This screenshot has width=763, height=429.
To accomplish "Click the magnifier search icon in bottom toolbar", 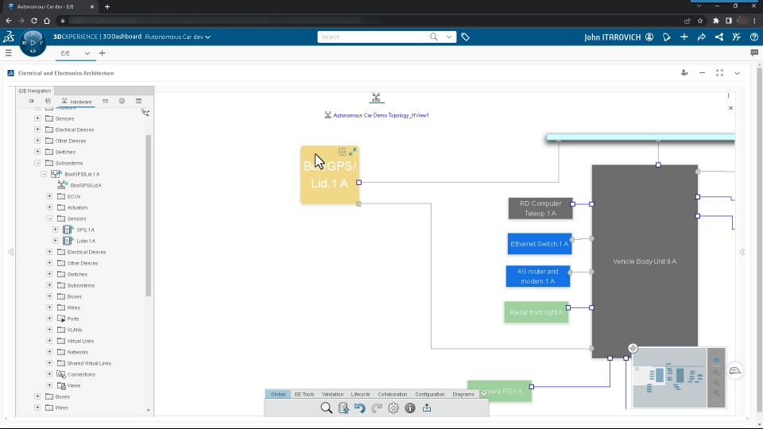I will [327, 408].
